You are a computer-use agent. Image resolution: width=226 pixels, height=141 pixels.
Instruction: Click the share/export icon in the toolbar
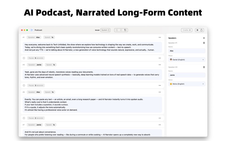coord(201,30)
